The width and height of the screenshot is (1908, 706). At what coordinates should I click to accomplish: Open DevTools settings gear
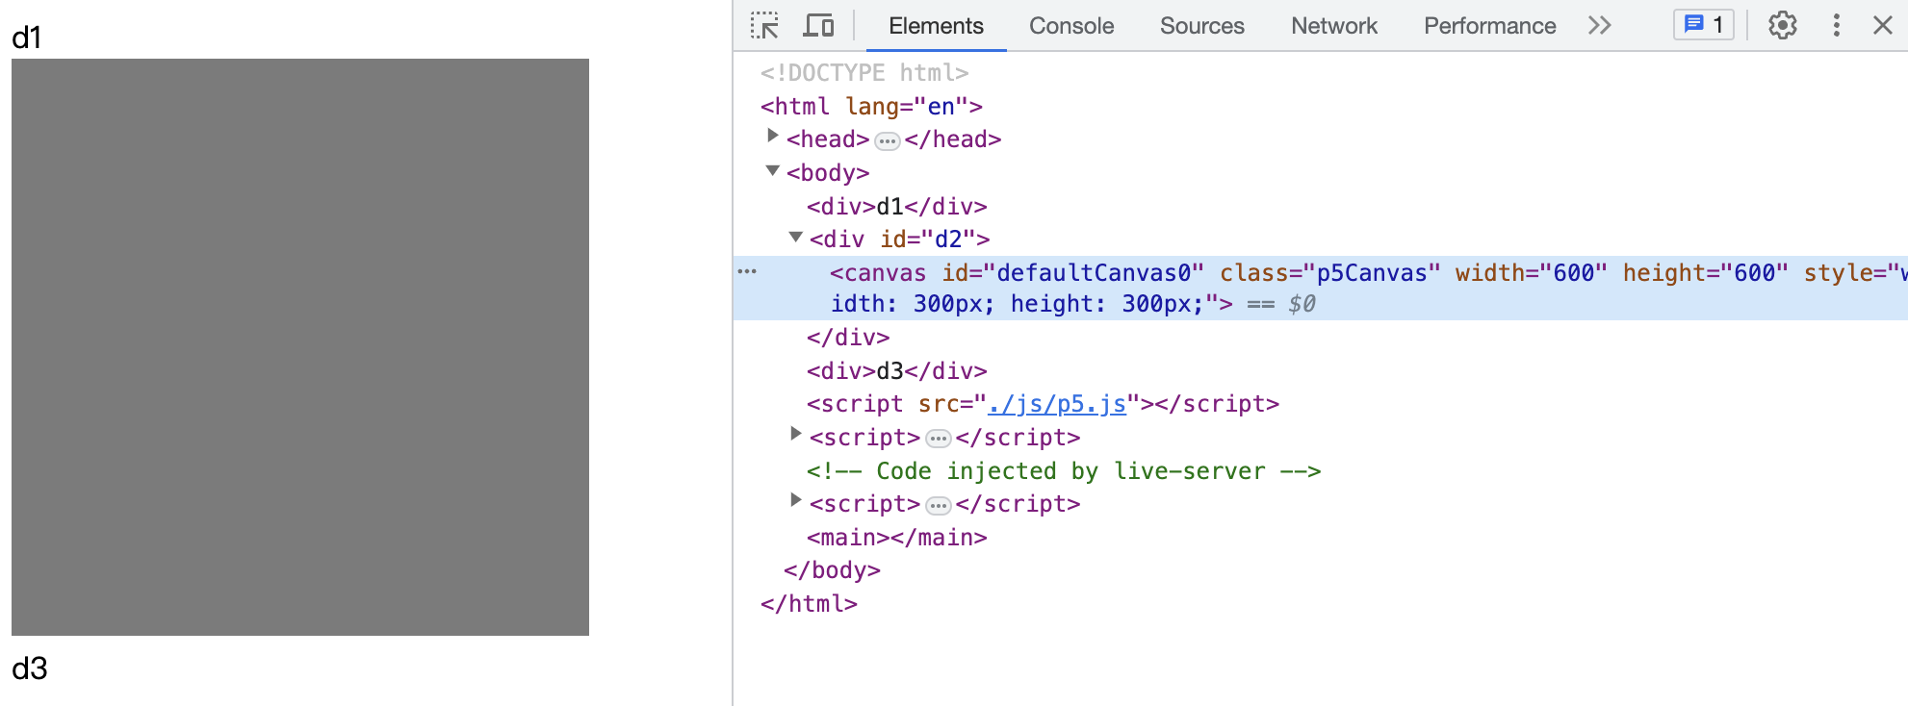pos(1783,25)
